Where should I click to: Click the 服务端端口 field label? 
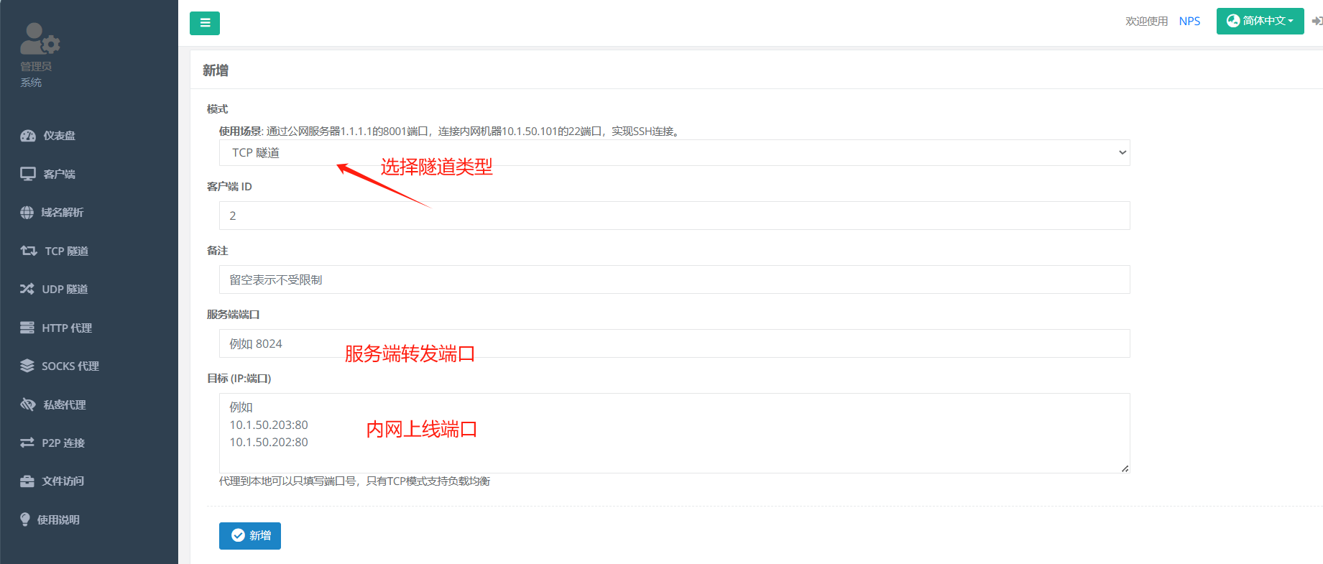[233, 315]
